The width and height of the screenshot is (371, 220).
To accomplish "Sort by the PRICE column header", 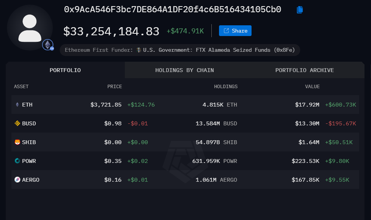I will click(114, 87).
